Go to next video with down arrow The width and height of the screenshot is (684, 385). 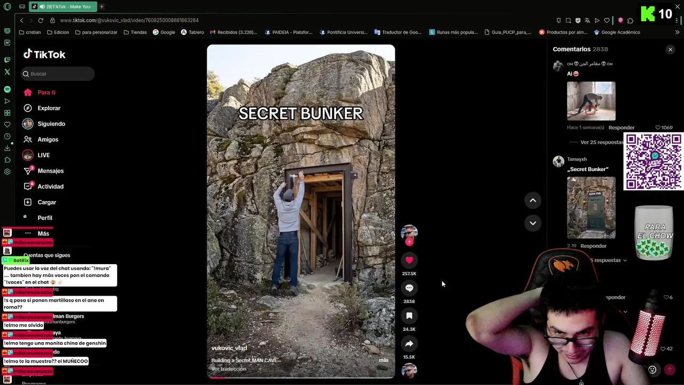(x=533, y=223)
